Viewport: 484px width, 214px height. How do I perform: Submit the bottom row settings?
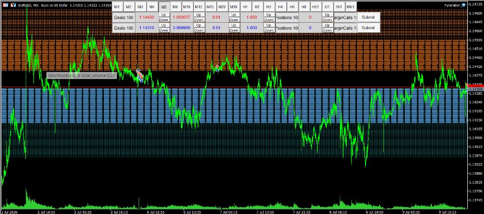pos(368,28)
